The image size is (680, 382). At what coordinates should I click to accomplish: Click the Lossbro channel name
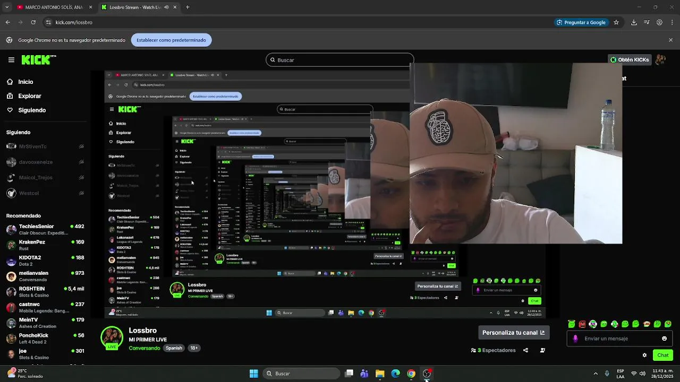pyautogui.click(x=143, y=331)
